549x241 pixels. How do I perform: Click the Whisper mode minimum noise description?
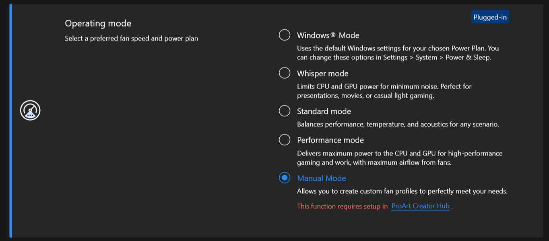[384, 91]
